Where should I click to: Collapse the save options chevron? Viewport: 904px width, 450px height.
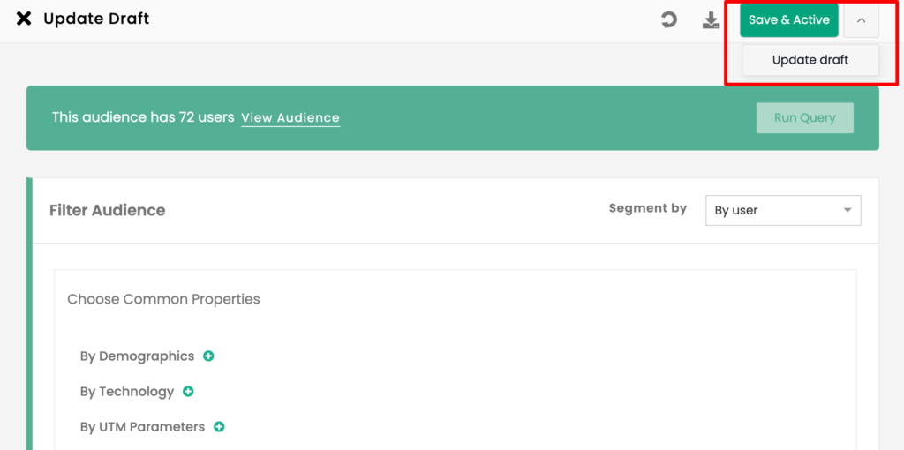862,21
